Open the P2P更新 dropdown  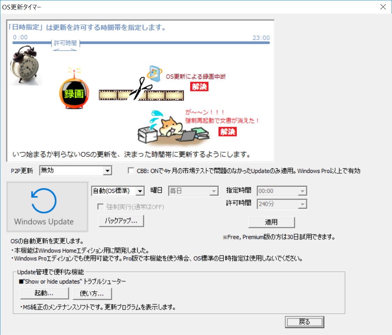pos(76,171)
